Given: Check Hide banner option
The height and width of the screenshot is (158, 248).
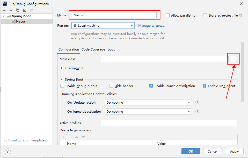Looking at the screenshot, I should pos(111,86).
